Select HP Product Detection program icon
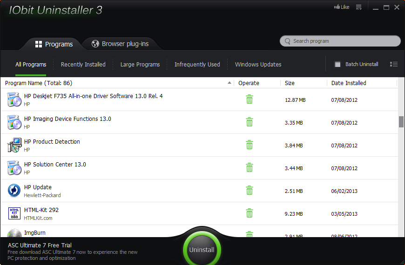Viewport: 405px width, 265px height. pos(14,145)
